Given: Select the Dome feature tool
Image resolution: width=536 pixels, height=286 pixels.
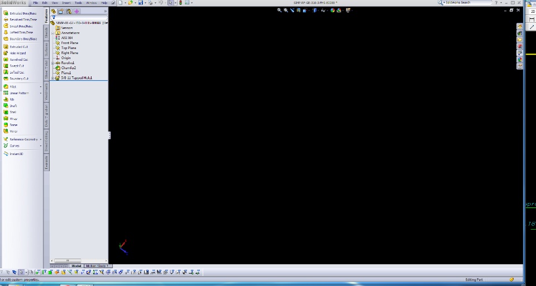Looking at the screenshot, I should click(10, 125).
